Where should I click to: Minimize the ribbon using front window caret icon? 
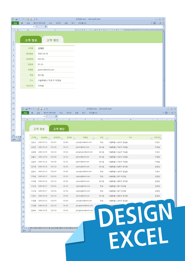(164, 113)
